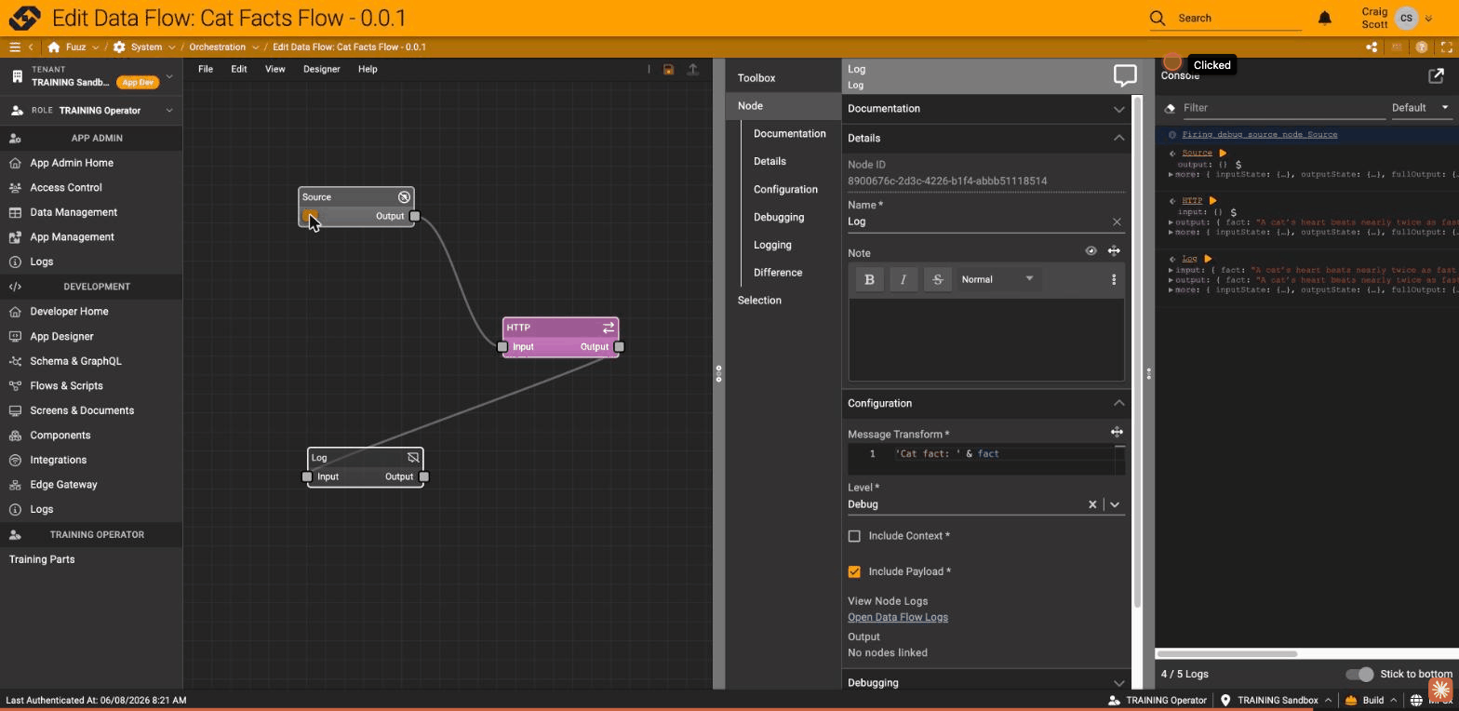Jump to Logging in Node sections
The height and width of the screenshot is (711, 1459).
[772, 245]
